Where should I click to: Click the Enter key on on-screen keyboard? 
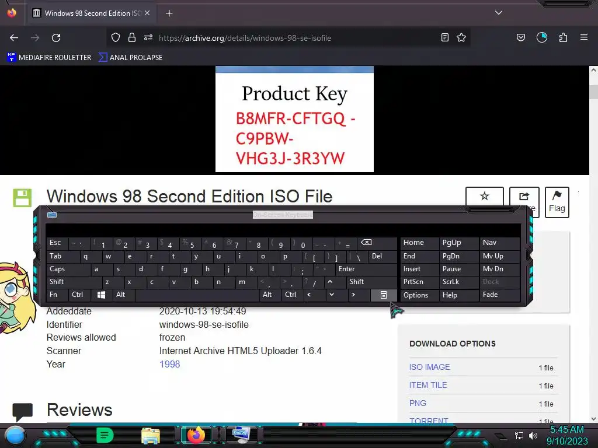point(366,269)
